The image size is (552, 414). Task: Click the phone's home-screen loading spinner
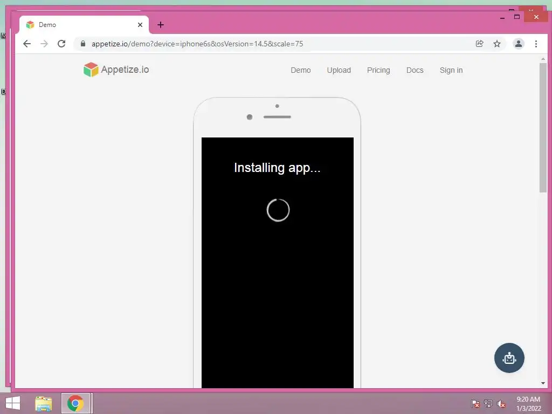[278, 210]
